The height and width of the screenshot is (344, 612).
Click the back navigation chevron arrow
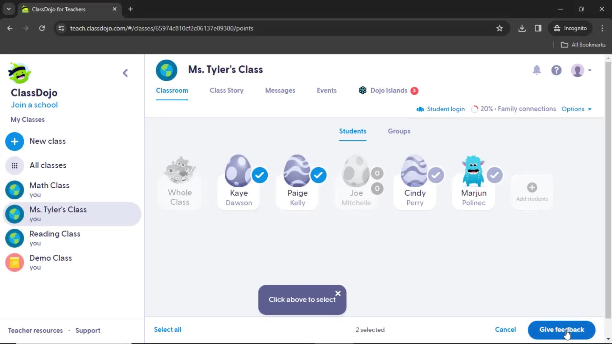(125, 73)
